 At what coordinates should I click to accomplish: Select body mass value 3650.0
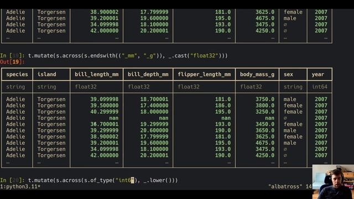click(265, 130)
